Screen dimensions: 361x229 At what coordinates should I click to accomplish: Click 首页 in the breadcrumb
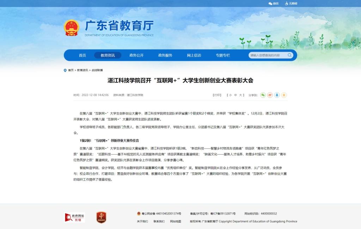[x=71, y=70]
